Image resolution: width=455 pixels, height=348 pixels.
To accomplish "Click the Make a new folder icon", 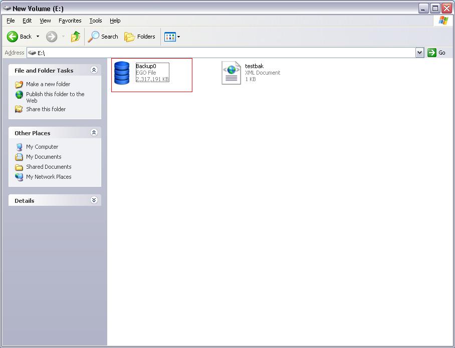I will click(x=19, y=85).
